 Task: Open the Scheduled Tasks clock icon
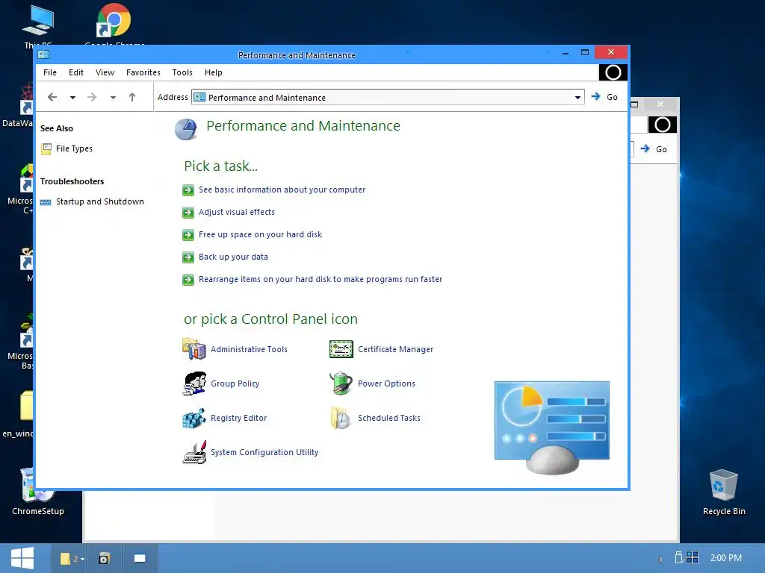click(x=340, y=418)
